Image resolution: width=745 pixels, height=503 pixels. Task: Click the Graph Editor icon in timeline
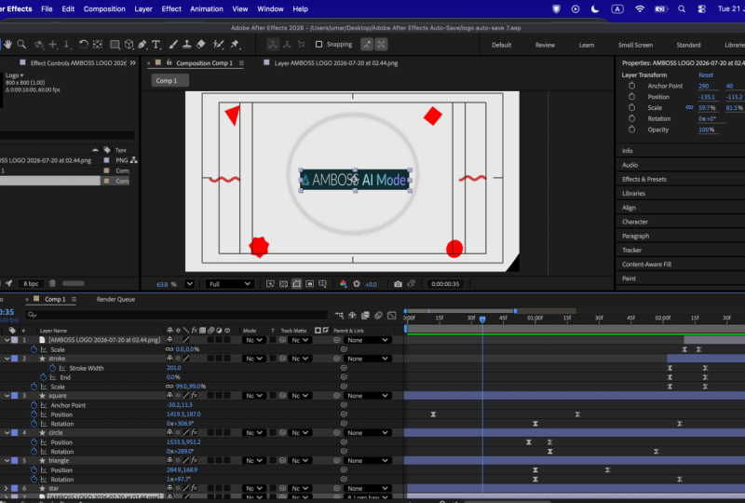tap(391, 315)
